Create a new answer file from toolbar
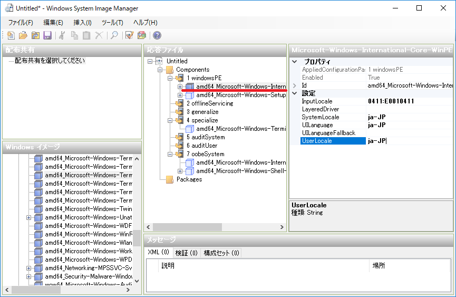Screen dimensions: 456x297 [11, 35]
